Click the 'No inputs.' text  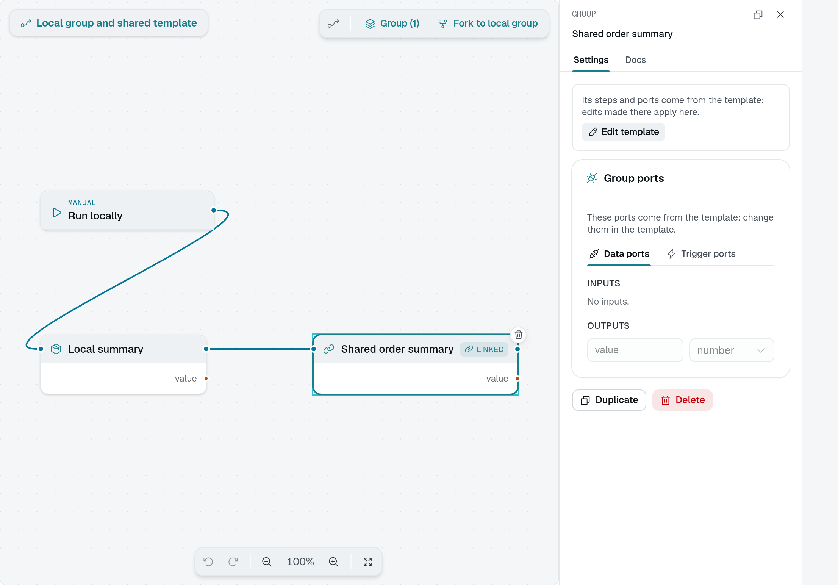(608, 302)
